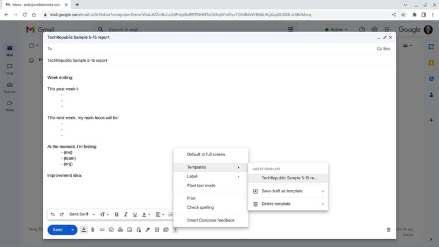The width and height of the screenshot is (439, 247).
Task: Reload the page in Chrome
Action: point(25,15)
